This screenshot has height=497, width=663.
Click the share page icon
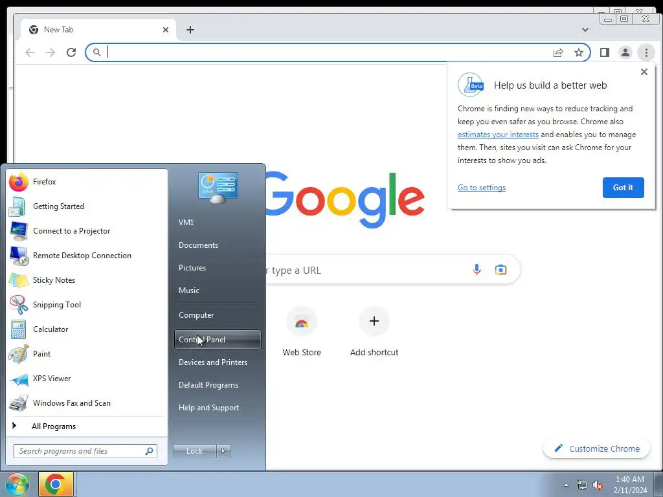tap(558, 52)
